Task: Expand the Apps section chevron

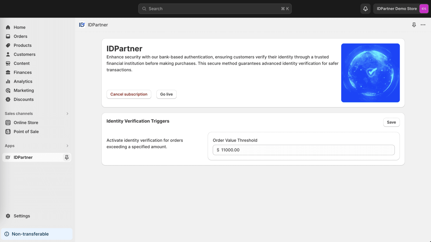Action: [x=67, y=146]
